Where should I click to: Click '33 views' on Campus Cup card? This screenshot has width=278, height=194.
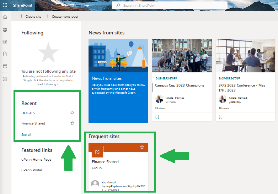160,108
